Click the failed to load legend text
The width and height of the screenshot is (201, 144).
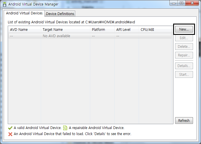72,134
